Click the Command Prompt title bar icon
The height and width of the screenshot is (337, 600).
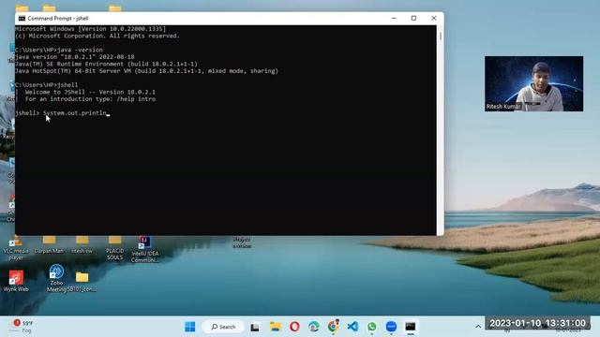[x=22, y=19]
